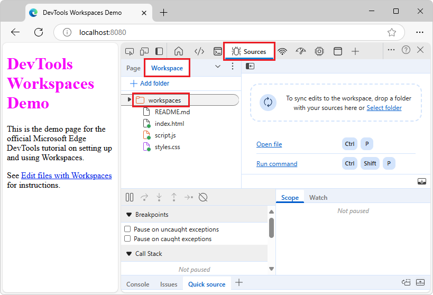Deactivate breakpoints

point(203,197)
